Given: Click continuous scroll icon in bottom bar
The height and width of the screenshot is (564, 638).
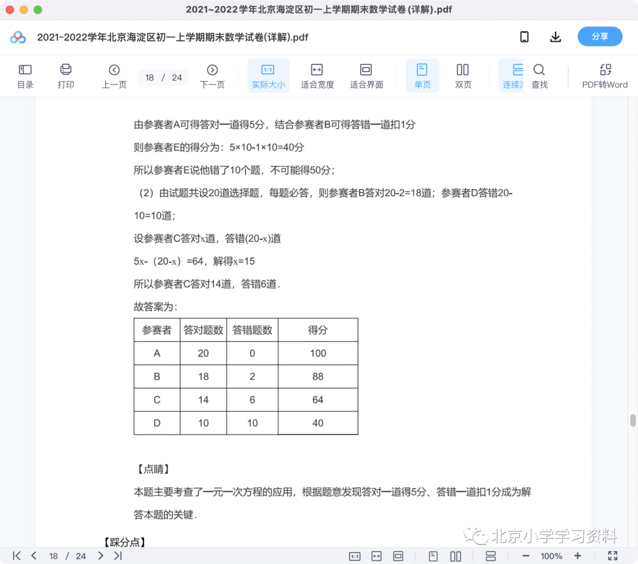Looking at the screenshot, I should click(491, 556).
